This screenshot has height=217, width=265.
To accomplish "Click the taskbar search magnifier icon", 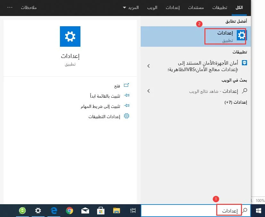I will coord(245,210).
